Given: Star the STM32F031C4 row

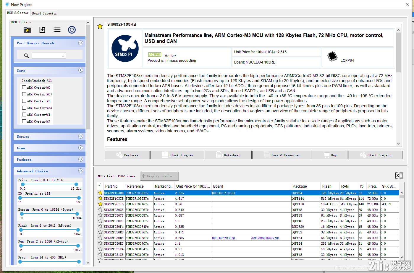Looking at the screenshot, I should point(100,249).
